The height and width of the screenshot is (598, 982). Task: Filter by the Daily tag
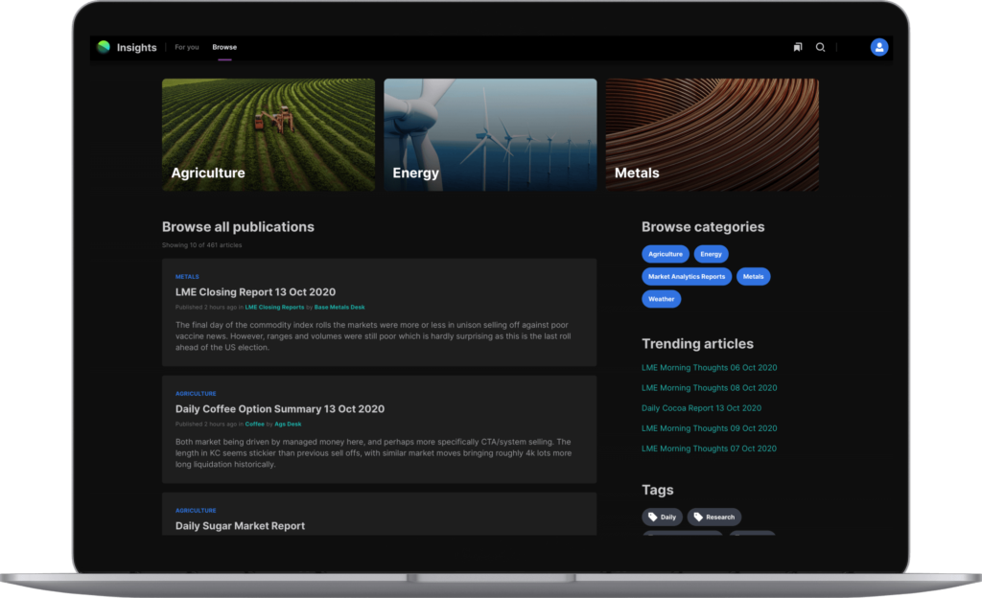coord(662,517)
